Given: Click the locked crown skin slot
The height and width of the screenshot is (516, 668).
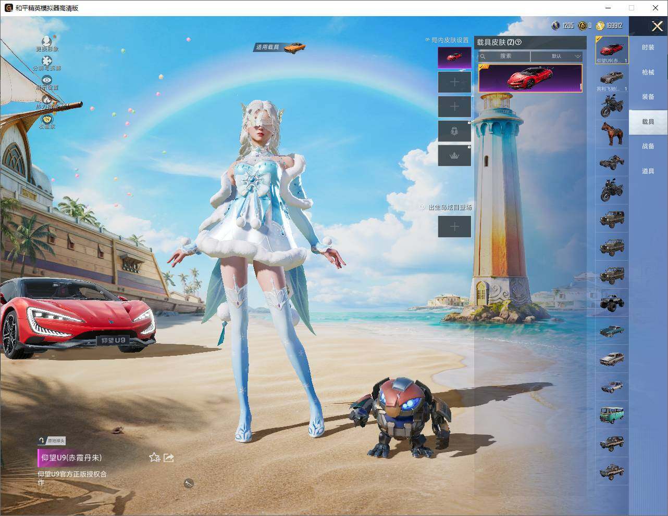Looking at the screenshot, I should [x=454, y=156].
